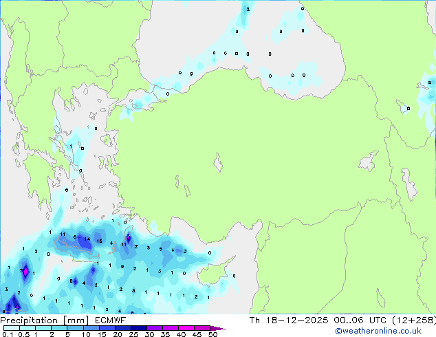This screenshot has width=436, height=337.
Task: Click the '50' legend scale label
Action: pyautogui.click(x=212, y=334)
